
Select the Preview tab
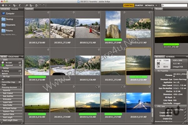(x=159, y=9)
